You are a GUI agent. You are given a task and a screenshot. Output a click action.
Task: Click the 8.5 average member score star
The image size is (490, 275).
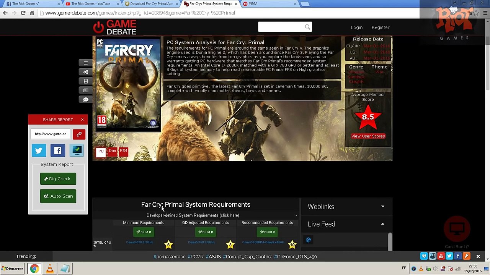[x=368, y=117]
